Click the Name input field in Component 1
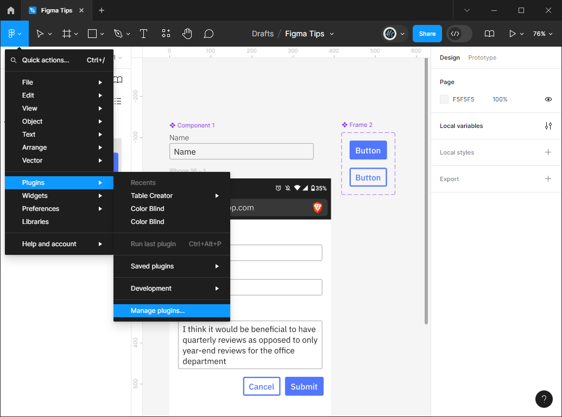 coord(242,151)
